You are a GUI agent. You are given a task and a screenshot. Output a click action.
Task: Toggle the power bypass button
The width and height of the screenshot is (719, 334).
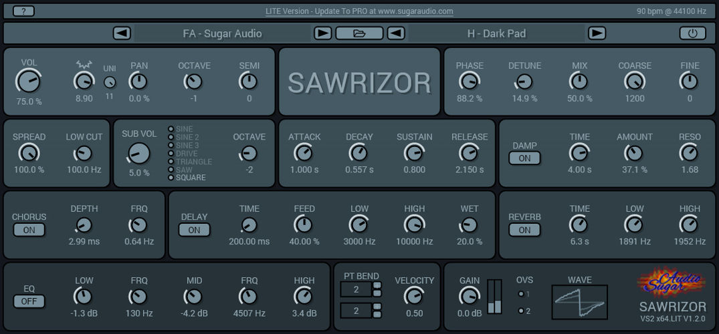[x=692, y=33]
